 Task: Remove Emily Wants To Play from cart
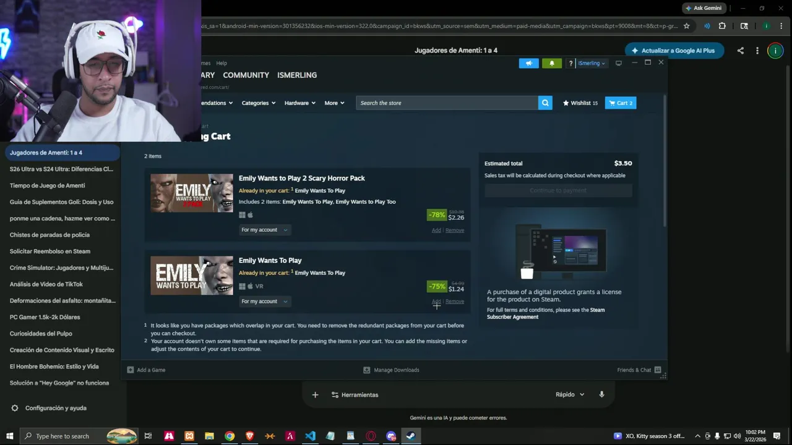click(x=455, y=302)
